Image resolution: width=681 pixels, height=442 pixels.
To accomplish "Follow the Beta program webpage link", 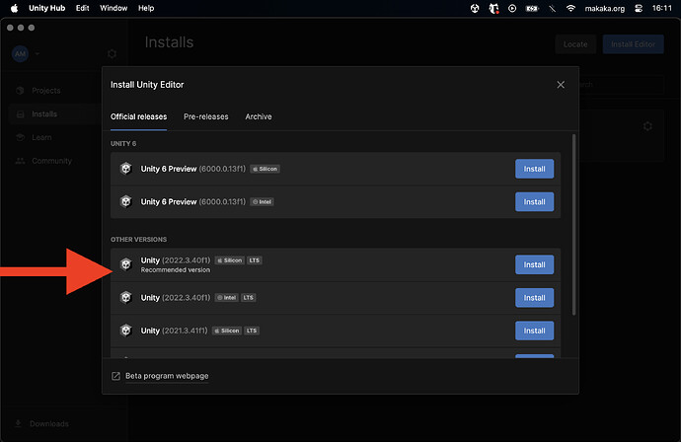I will pyautogui.click(x=167, y=376).
